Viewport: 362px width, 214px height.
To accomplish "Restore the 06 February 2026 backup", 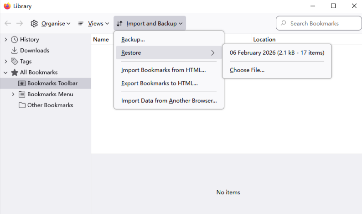I will point(277,53).
